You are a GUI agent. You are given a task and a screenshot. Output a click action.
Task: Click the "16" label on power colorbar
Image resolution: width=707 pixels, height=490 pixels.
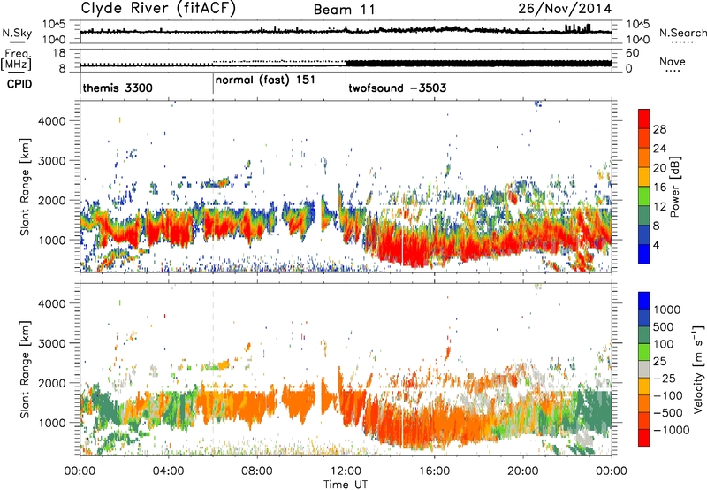tap(659, 188)
